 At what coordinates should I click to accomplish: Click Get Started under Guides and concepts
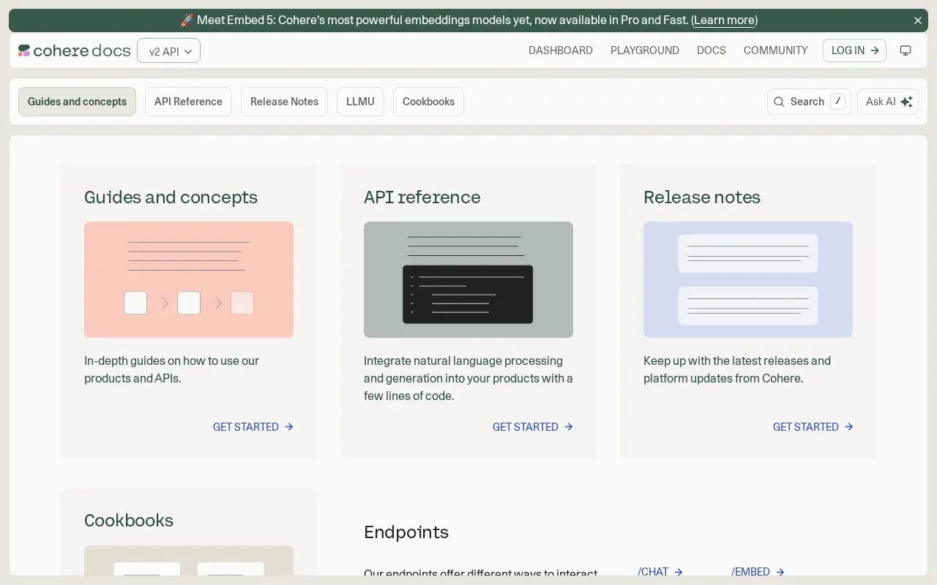click(x=253, y=427)
